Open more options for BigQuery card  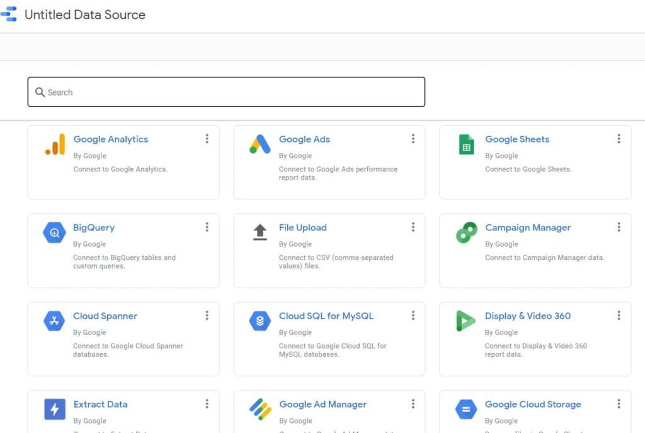[x=207, y=227]
